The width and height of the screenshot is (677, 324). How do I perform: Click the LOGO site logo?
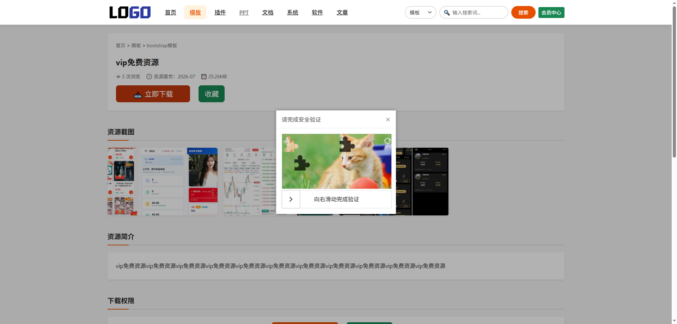[x=130, y=12]
